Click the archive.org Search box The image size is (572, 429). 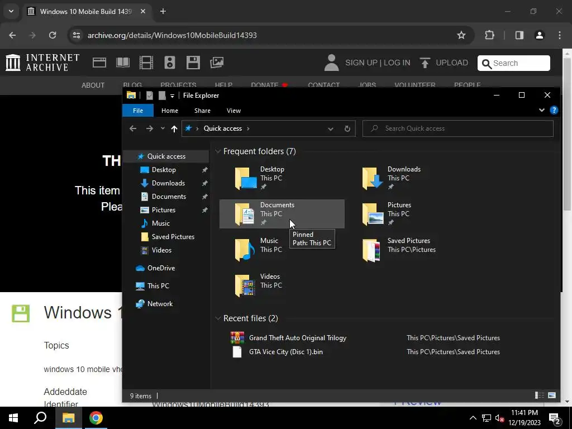pyautogui.click(x=514, y=63)
